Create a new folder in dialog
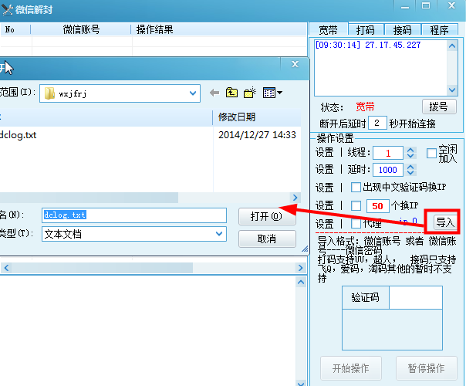Image resolution: width=466 pixels, height=386 pixels. (x=249, y=93)
